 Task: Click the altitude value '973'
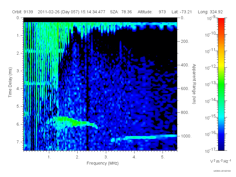coord(162,12)
